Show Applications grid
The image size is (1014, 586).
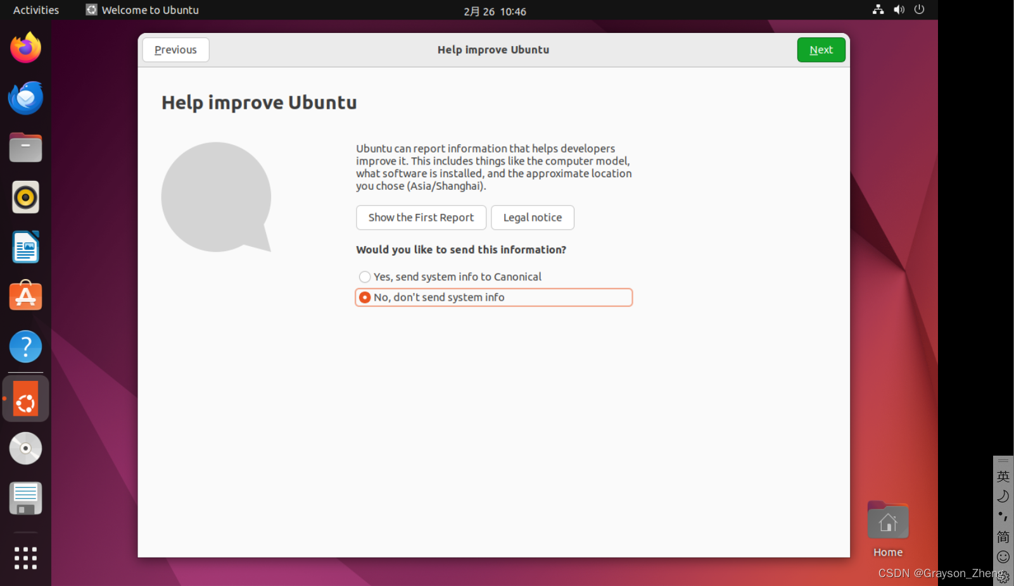pyautogui.click(x=25, y=558)
